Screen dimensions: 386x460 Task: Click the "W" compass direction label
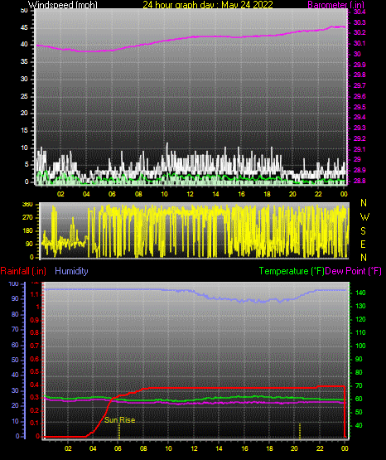point(364,217)
